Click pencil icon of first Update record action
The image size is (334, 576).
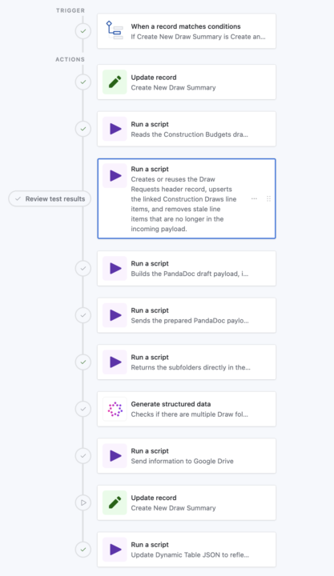coord(115,82)
